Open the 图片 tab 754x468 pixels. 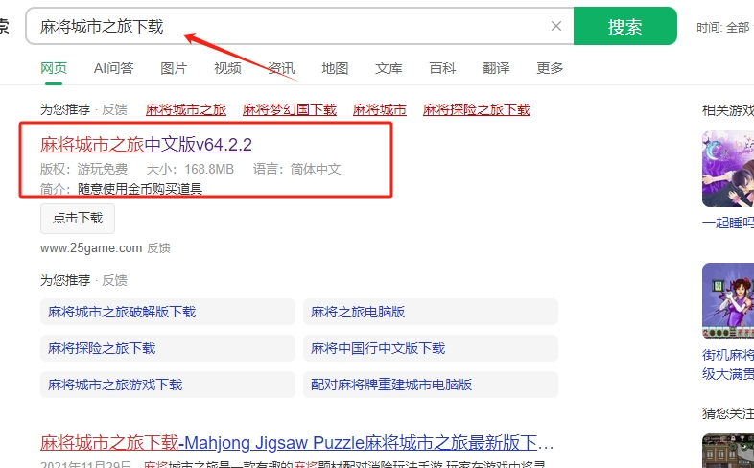[x=174, y=68]
